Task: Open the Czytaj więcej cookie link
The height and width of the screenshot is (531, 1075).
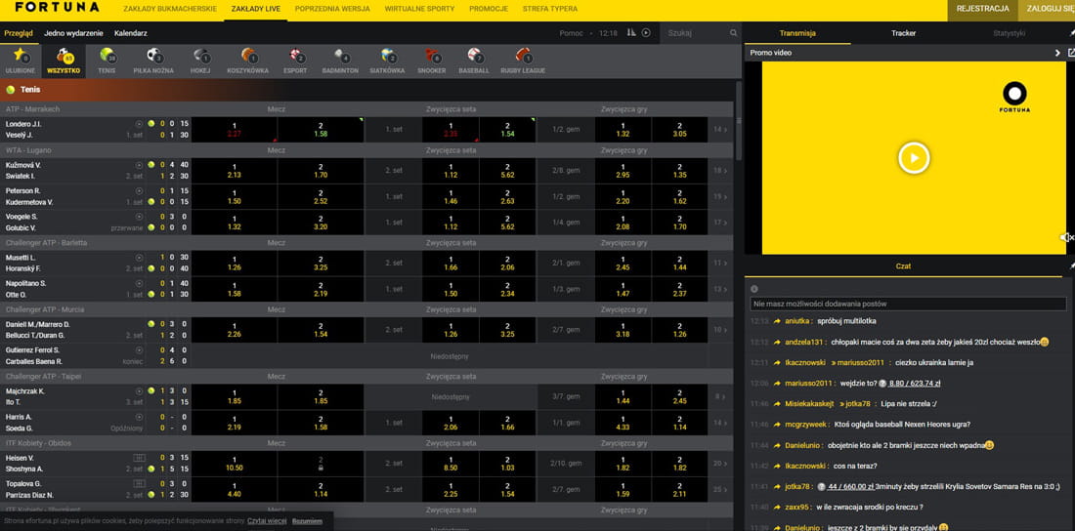Action: click(268, 520)
